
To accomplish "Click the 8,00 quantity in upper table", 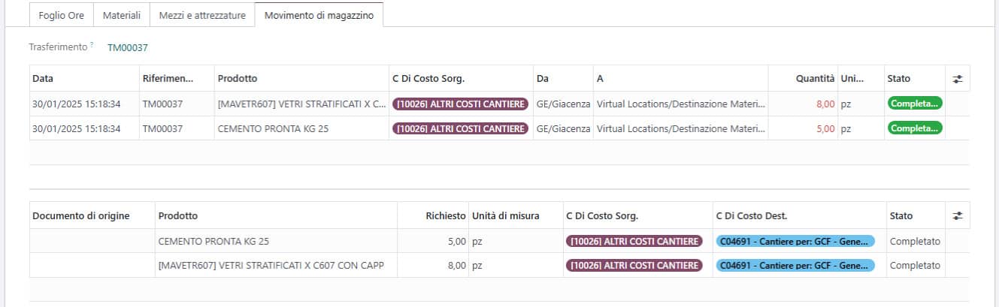I will click(x=825, y=104).
